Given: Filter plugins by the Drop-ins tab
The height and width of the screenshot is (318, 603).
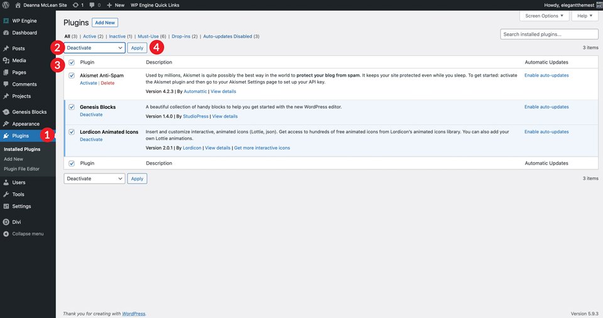Looking at the screenshot, I should pyautogui.click(x=181, y=36).
